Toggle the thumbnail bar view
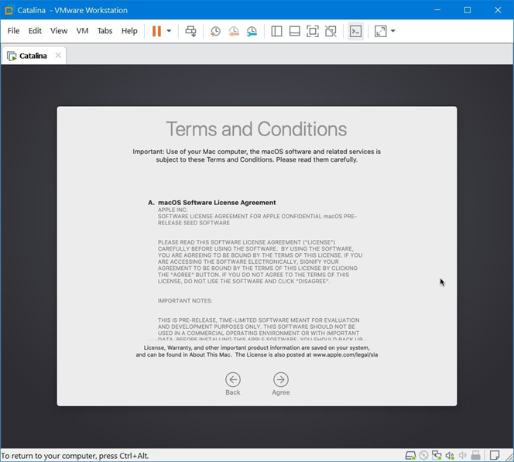The height and width of the screenshot is (462, 514). coord(295,31)
